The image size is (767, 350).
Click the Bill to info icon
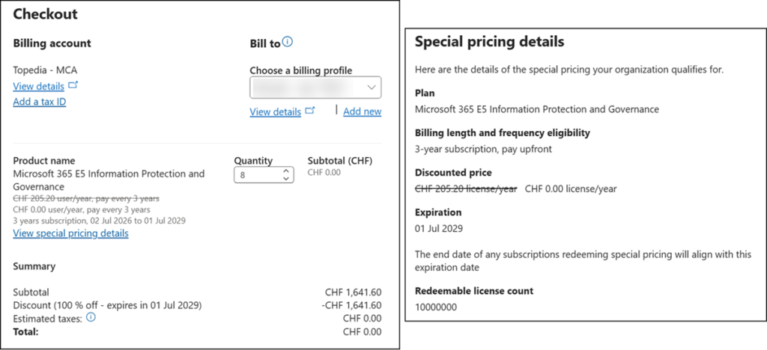click(x=288, y=42)
